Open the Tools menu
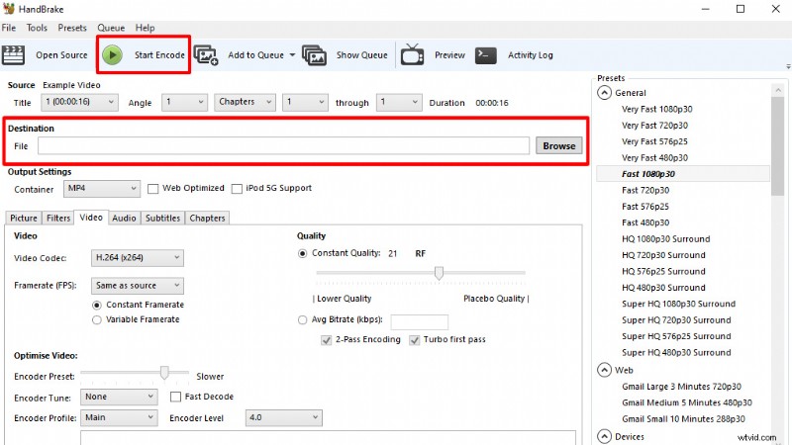This screenshot has width=792, height=445. 37,28
